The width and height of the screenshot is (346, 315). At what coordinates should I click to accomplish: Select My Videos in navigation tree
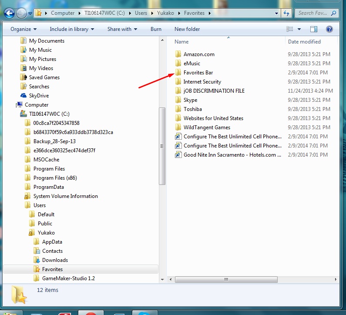pyautogui.click(x=41, y=68)
